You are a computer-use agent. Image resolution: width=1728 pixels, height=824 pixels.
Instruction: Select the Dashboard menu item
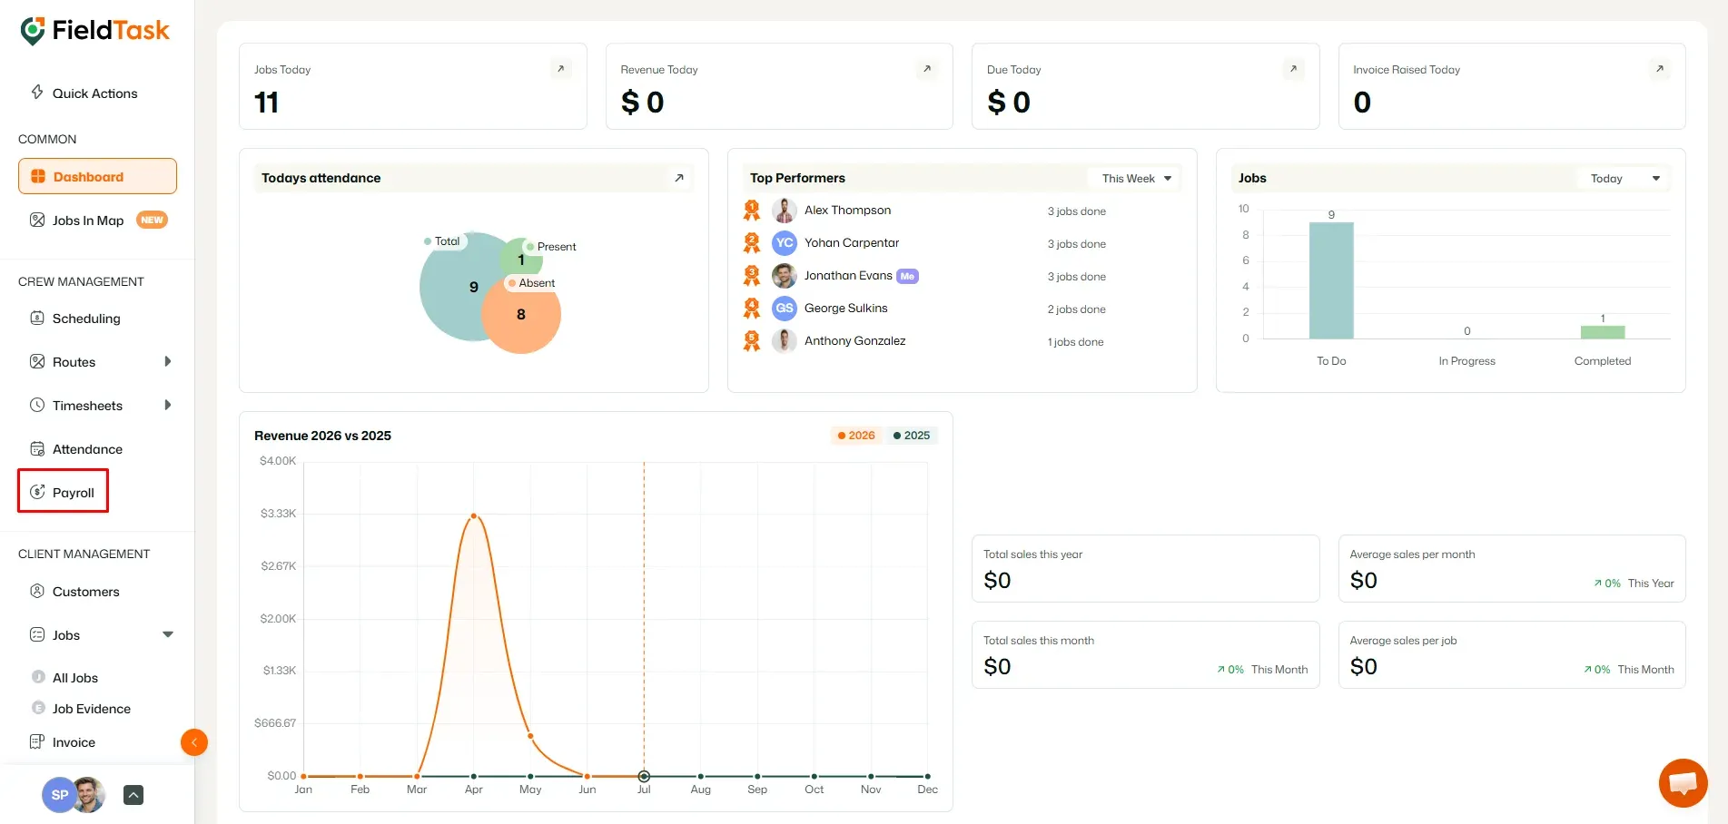97,176
